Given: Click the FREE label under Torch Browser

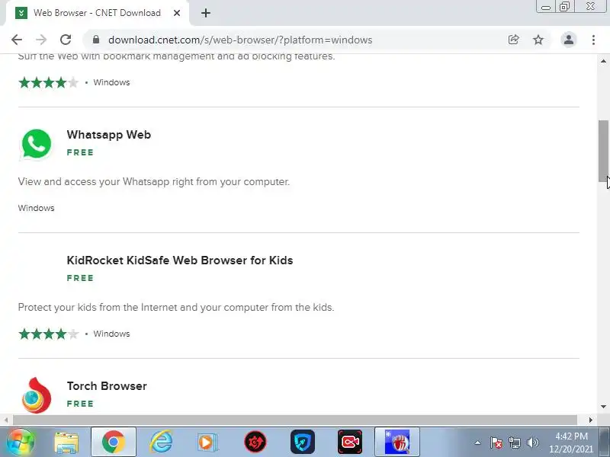Looking at the screenshot, I should pos(80,404).
